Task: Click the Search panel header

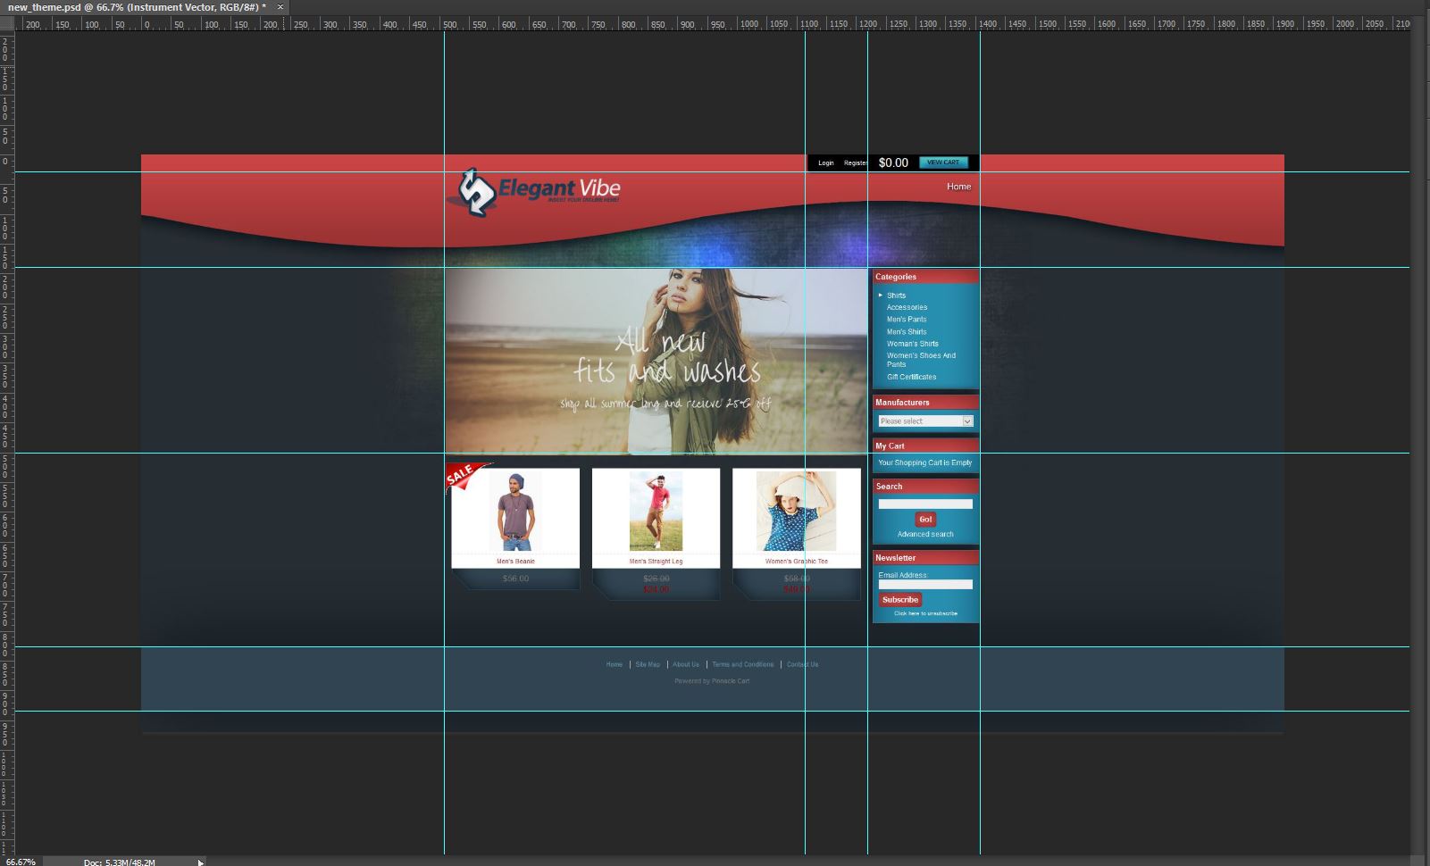Action: click(x=925, y=487)
